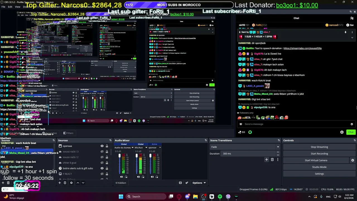Adjust the Audio du bureau volume fader
Viewport: 357px width, 201px height.
[119, 156]
